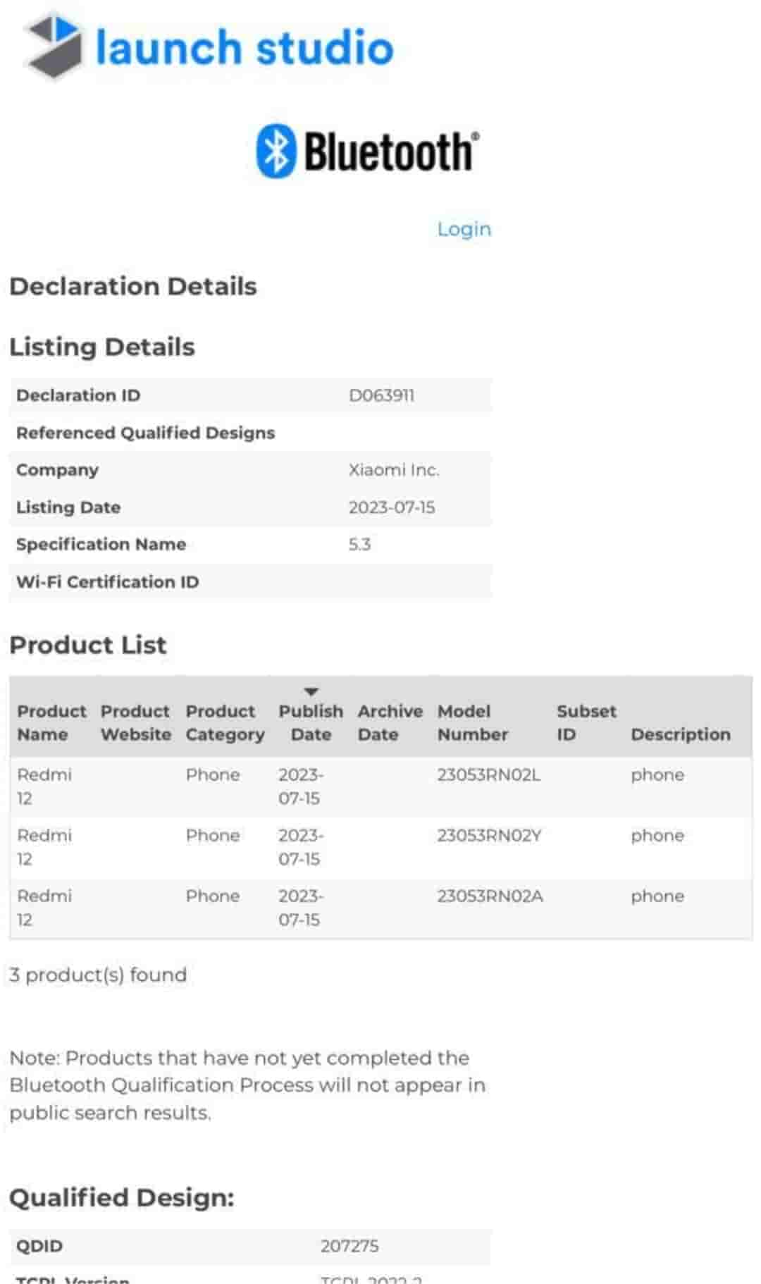Screen dimensions: 761x1284
Task: Expand the Referenced Qualified Designs row
Action: pyautogui.click(x=145, y=433)
